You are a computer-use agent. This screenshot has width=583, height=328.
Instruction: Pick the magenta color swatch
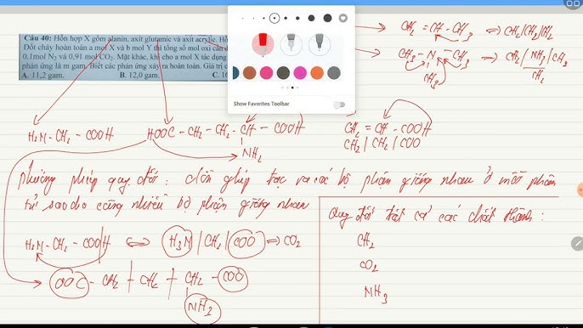point(300,73)
